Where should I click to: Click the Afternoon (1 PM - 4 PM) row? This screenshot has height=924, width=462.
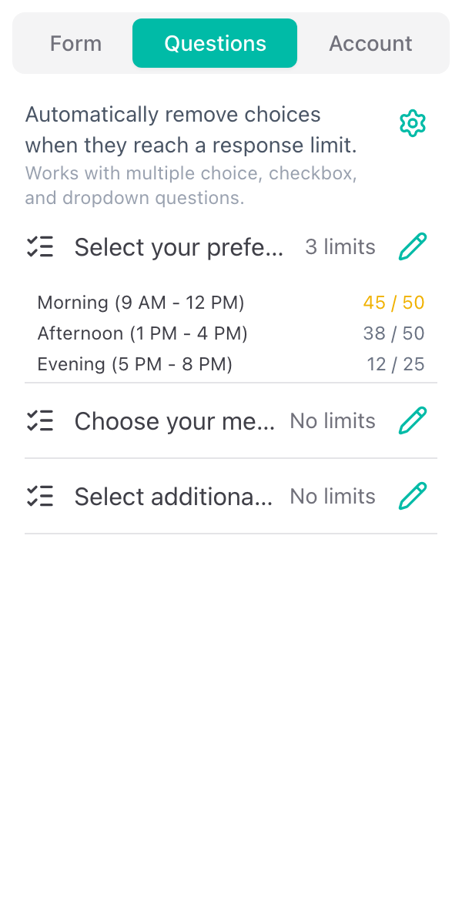[142, 333]
